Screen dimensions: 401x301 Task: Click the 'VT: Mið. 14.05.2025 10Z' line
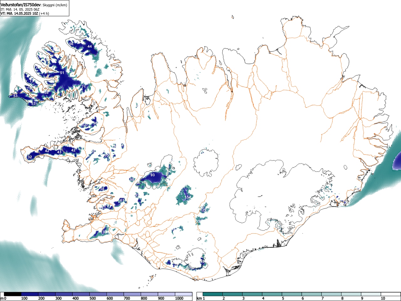19,13
